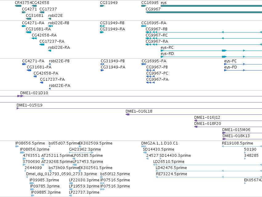Click EST LP22737.3prime

pyautogui.click(x=84, y=192)
